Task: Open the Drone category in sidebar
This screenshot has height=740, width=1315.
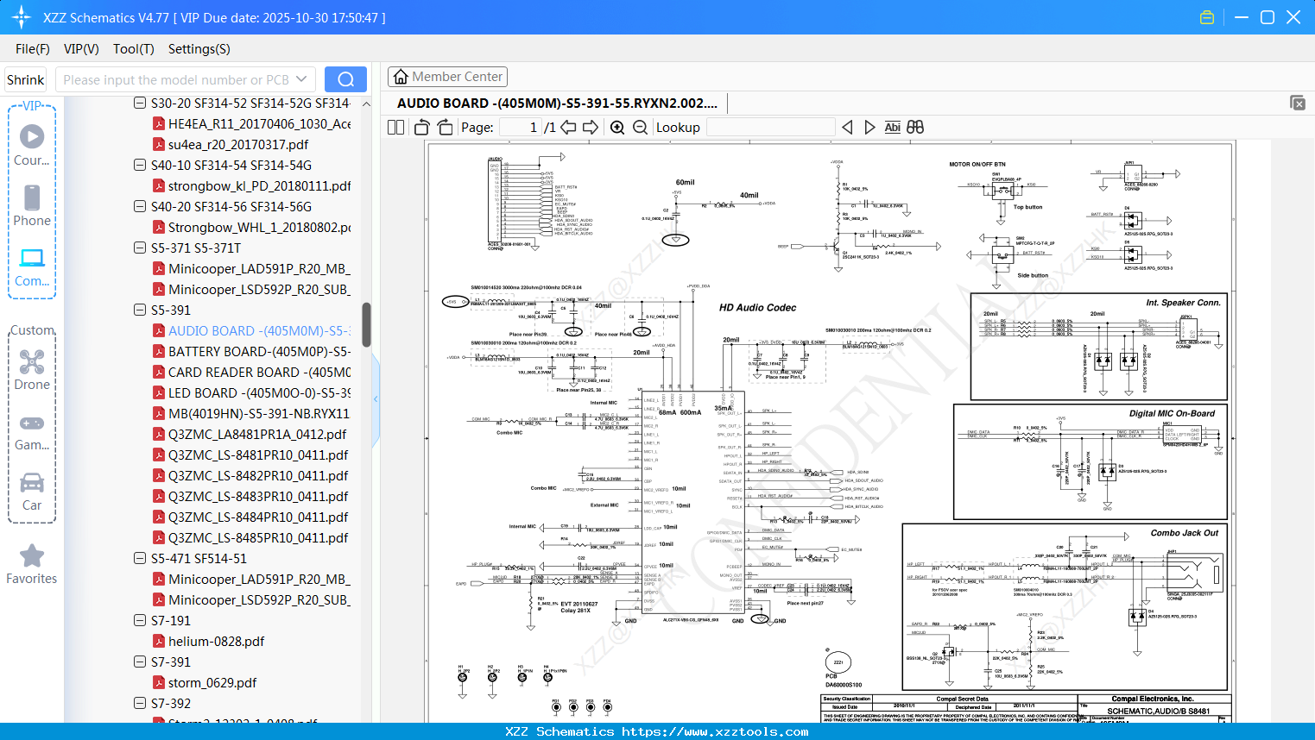Action: [x=32, y=370]
